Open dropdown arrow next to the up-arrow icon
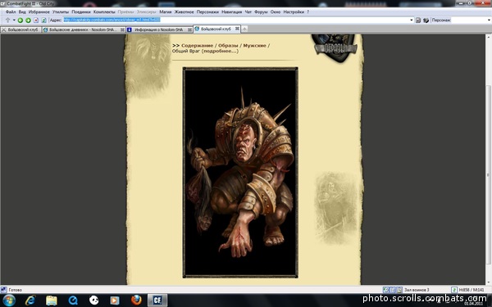 tap(14, 20)
